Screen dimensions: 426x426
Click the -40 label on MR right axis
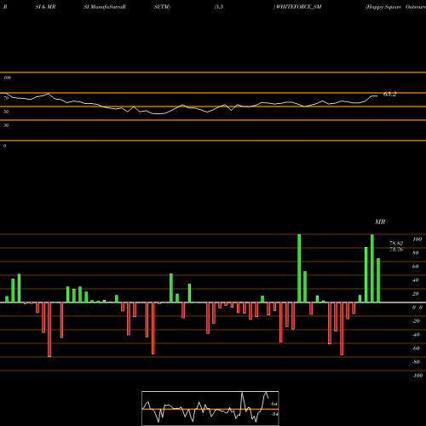coord(416,335)
